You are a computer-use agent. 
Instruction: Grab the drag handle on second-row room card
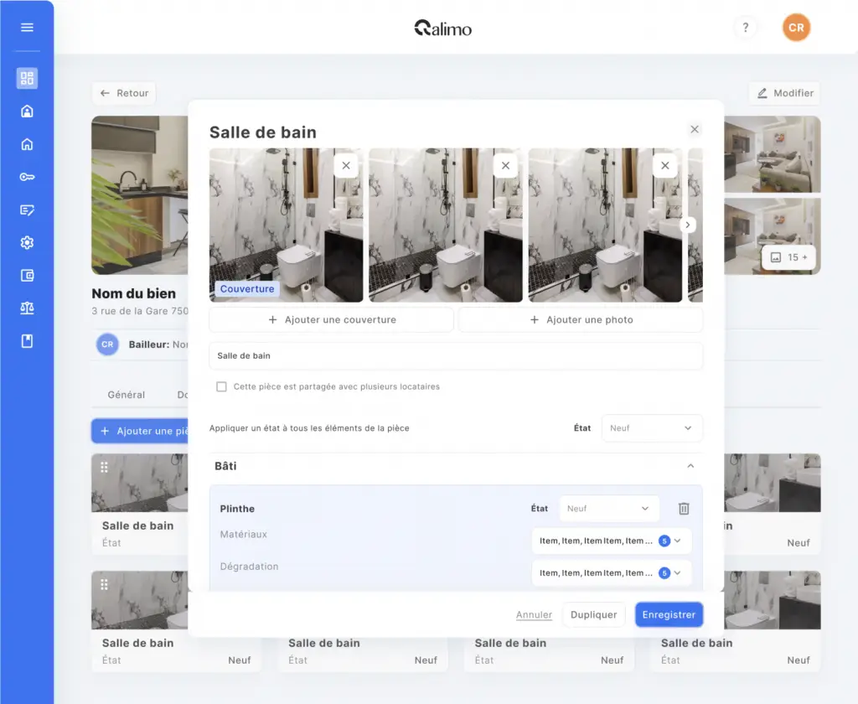pos(104,585)
